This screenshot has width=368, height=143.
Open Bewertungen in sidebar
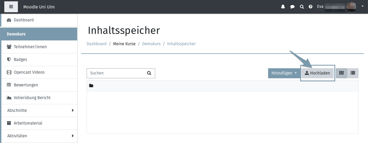point(26,85)
